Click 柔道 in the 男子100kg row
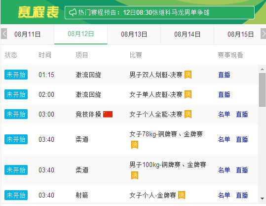Viewport: 266px width, 206px height. point(82,170)
